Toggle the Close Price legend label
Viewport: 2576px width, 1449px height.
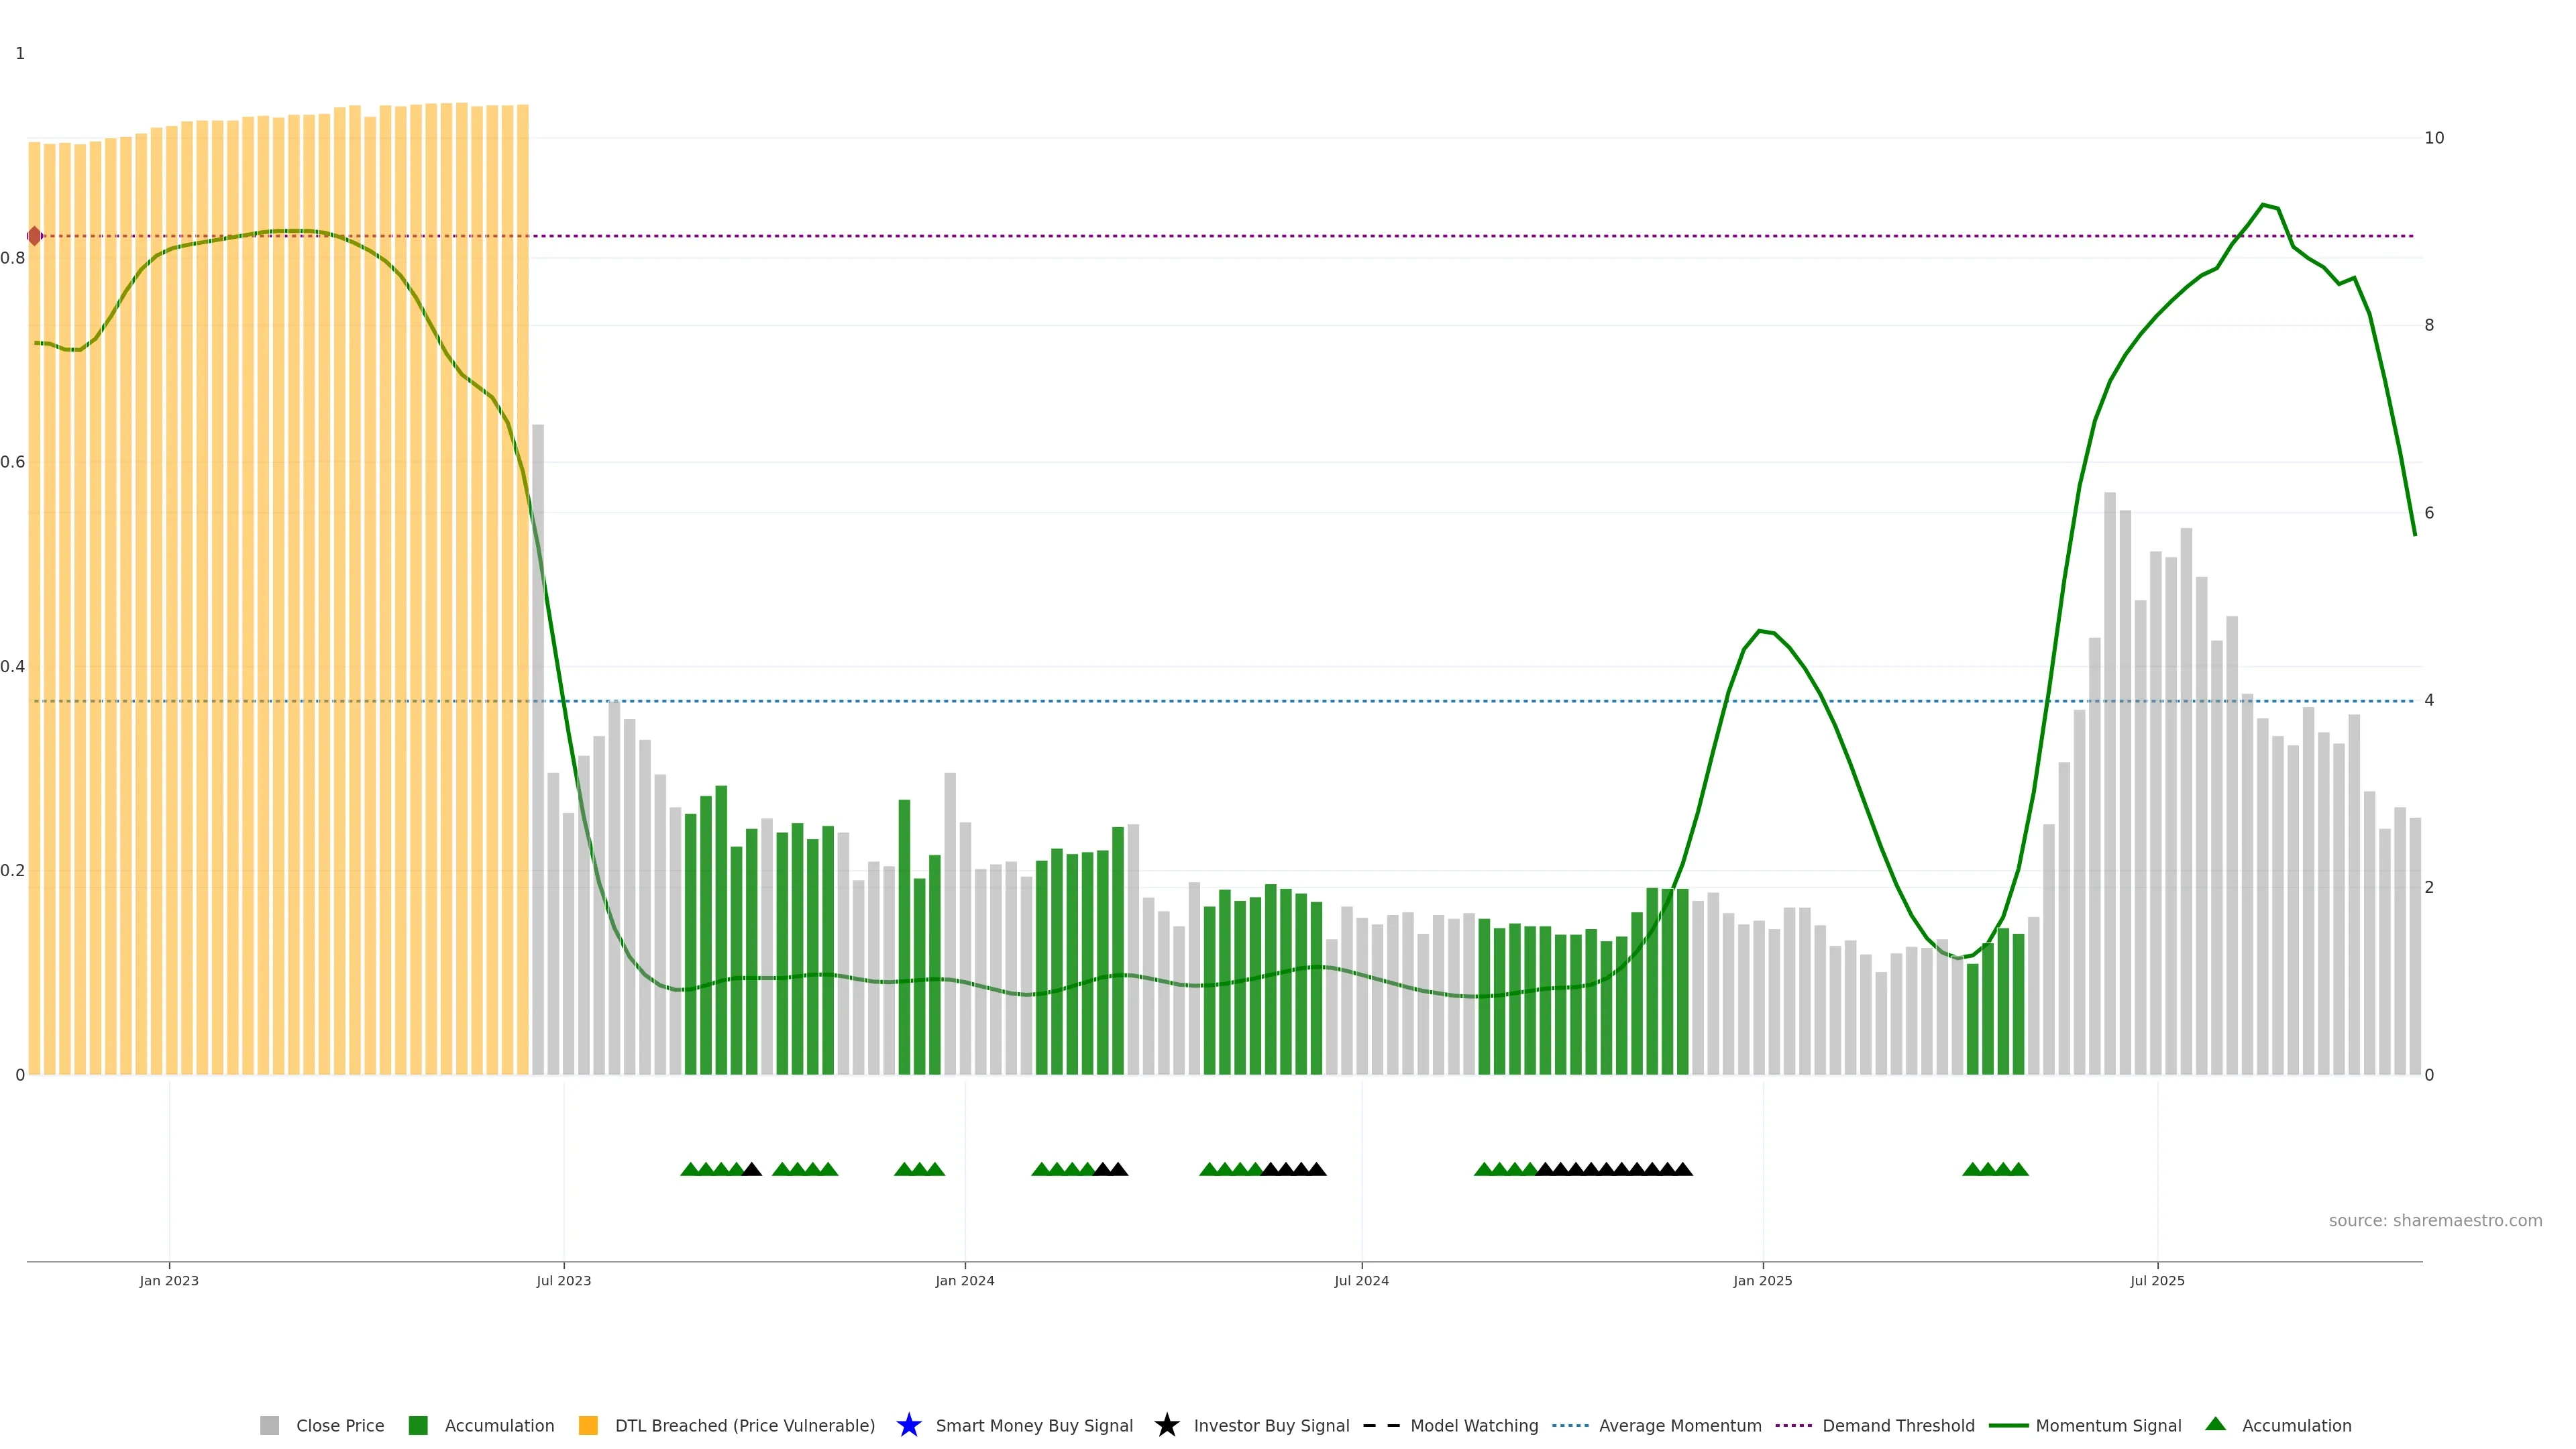coord(340,1425)
